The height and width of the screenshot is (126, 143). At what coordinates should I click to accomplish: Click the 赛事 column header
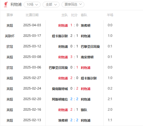tap(10, 15)
